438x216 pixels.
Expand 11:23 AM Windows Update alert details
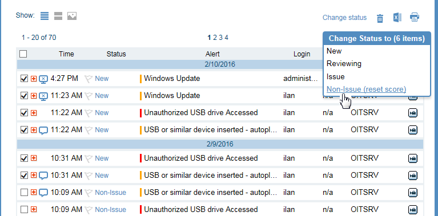(x=34, y=96)
